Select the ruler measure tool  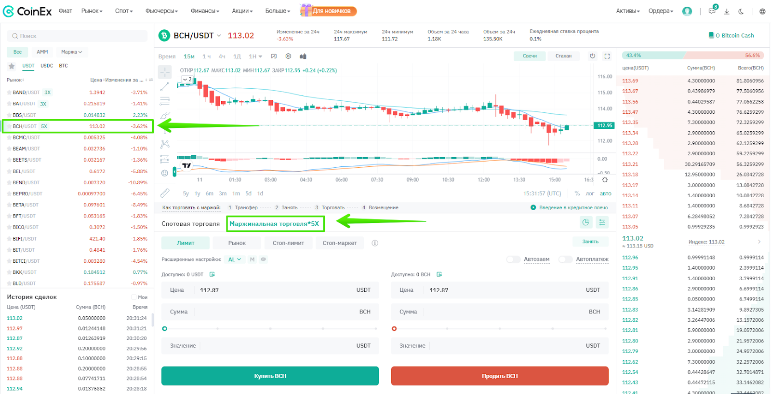tap(165, 193)
